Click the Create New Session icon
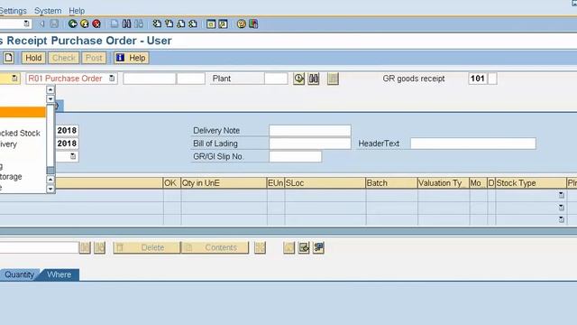577x325 pixels. pos(211,24)
